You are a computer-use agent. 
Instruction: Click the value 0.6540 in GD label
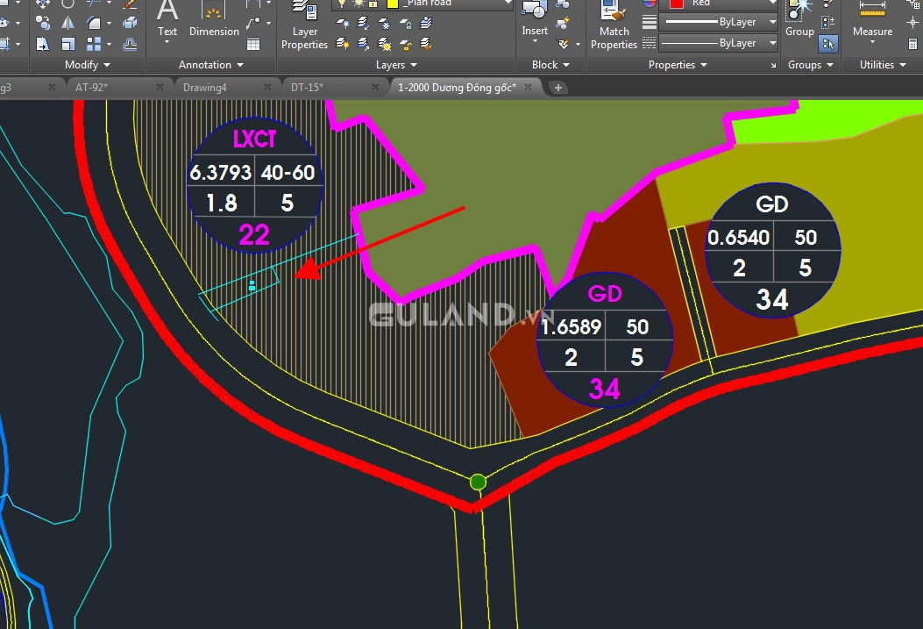(x=738, y=238)
